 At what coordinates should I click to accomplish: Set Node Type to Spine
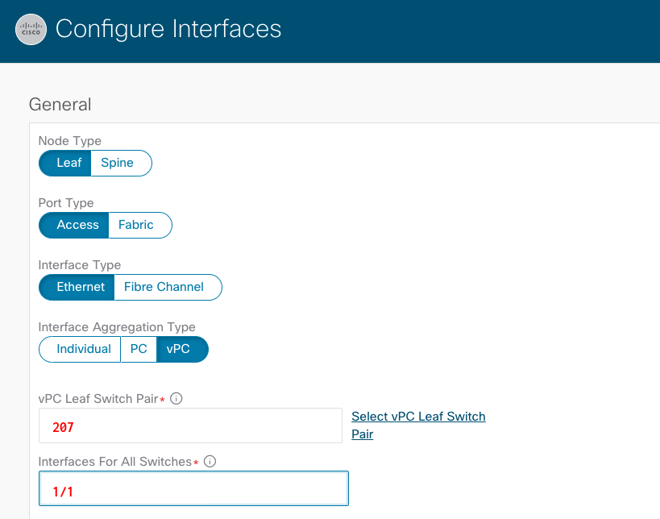(x=121, y=163)
